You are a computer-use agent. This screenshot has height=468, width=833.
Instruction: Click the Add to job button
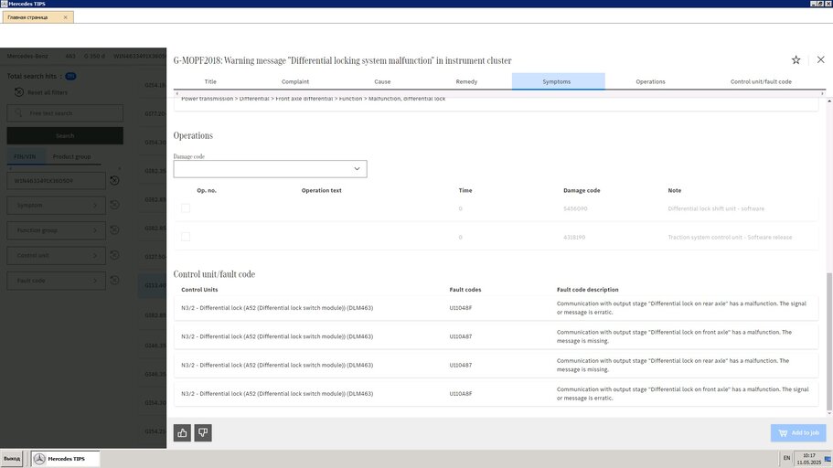point(798,433)
